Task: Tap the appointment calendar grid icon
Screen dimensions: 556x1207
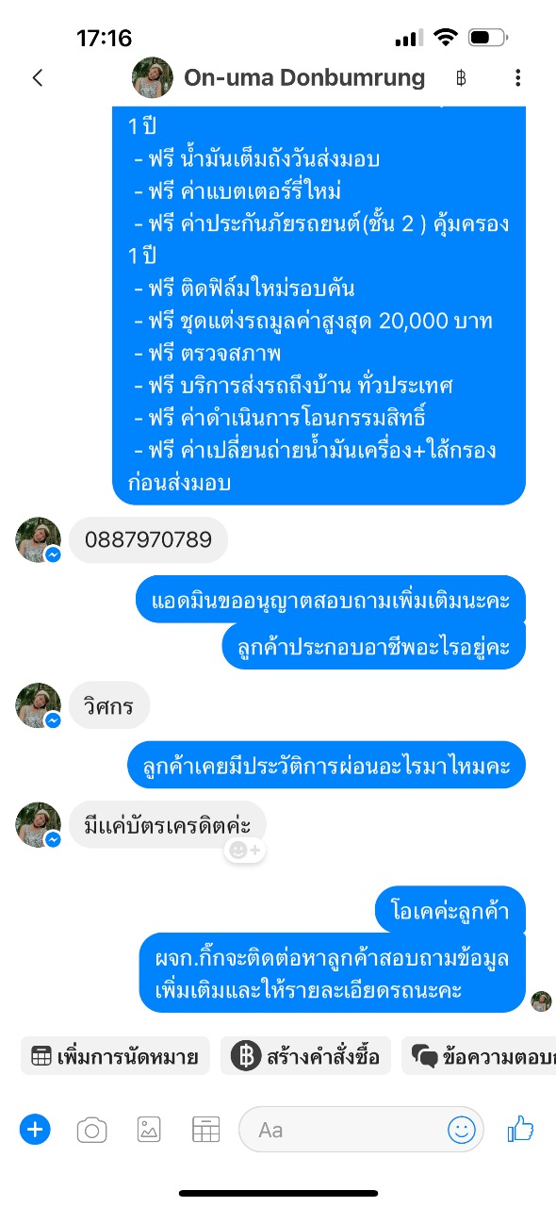Action: (205, 1129)
